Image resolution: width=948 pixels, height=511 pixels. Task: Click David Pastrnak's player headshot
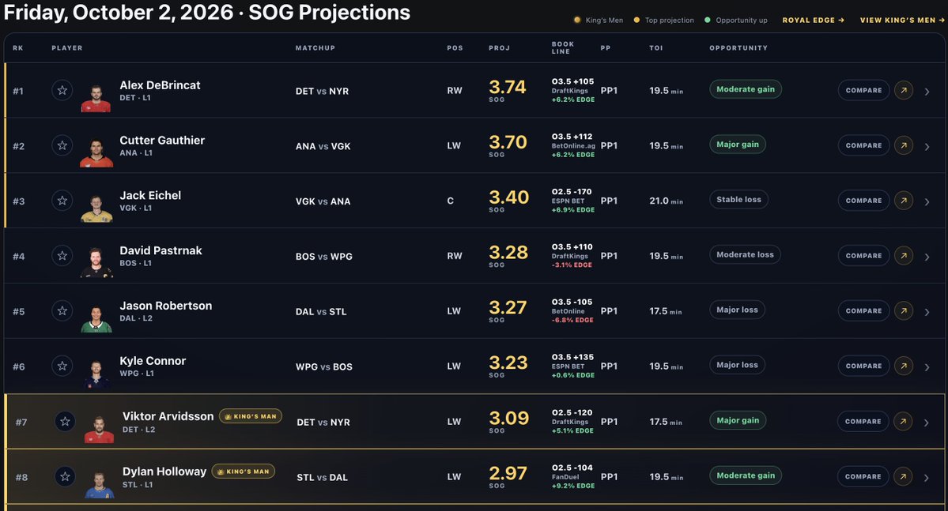click(x=96, y=263)
